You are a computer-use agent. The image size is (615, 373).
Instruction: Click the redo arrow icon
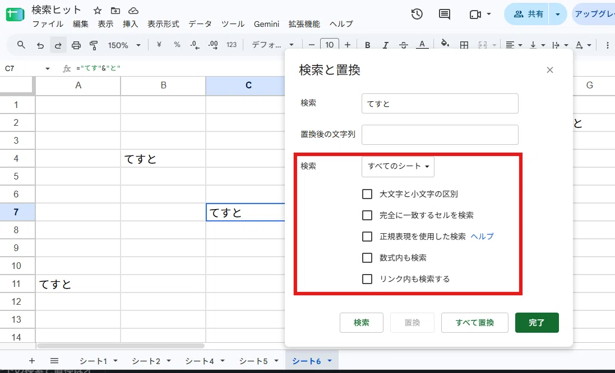[58, 45]
